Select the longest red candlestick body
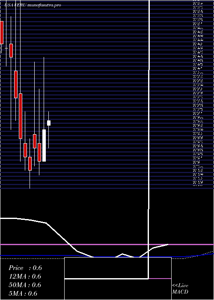Image resolution: width=214 pixels, height=300 pixels. click(21, 116)
